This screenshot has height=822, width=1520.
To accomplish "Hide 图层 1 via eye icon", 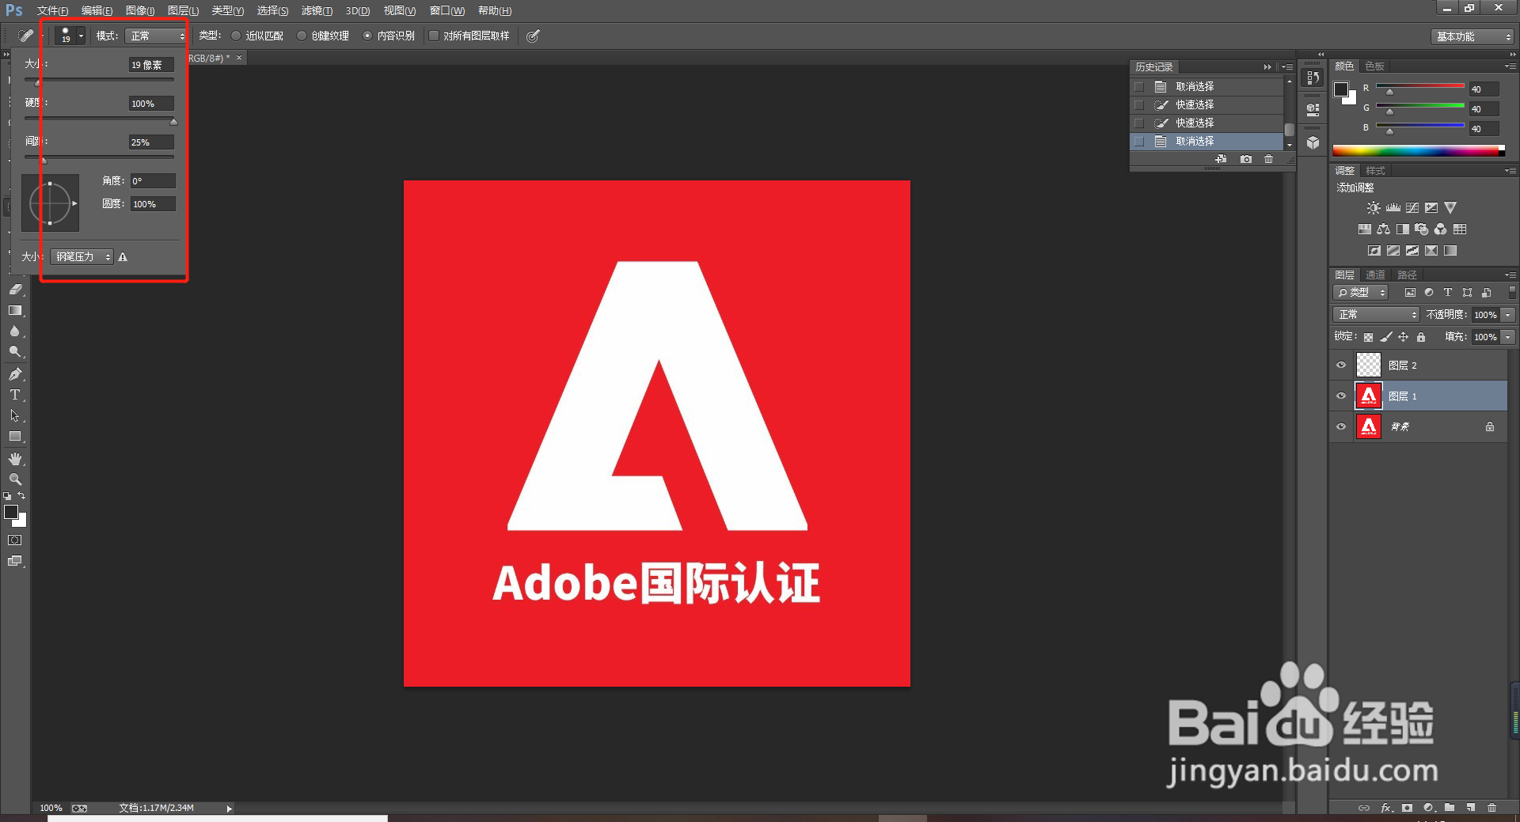I will coord(1341,396).
